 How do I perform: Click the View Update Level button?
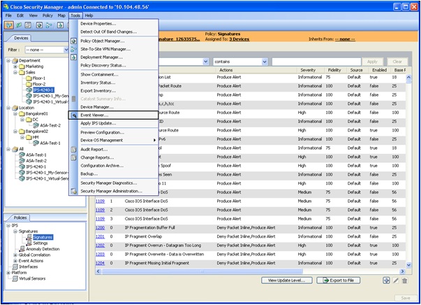point(286,281)
